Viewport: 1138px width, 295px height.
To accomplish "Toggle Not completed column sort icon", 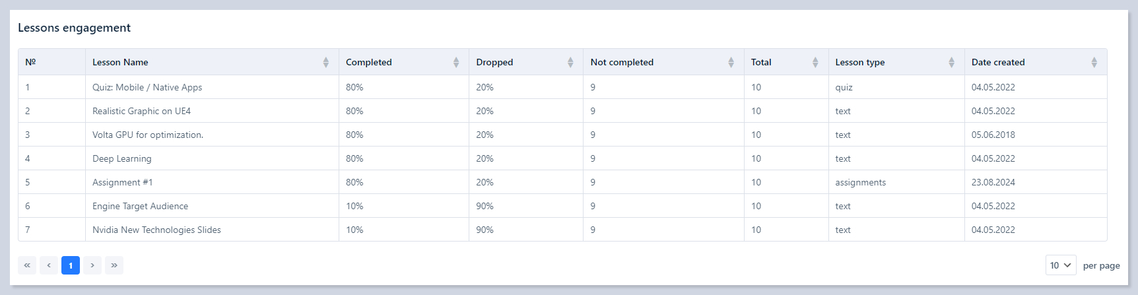I will click(731, 62).
